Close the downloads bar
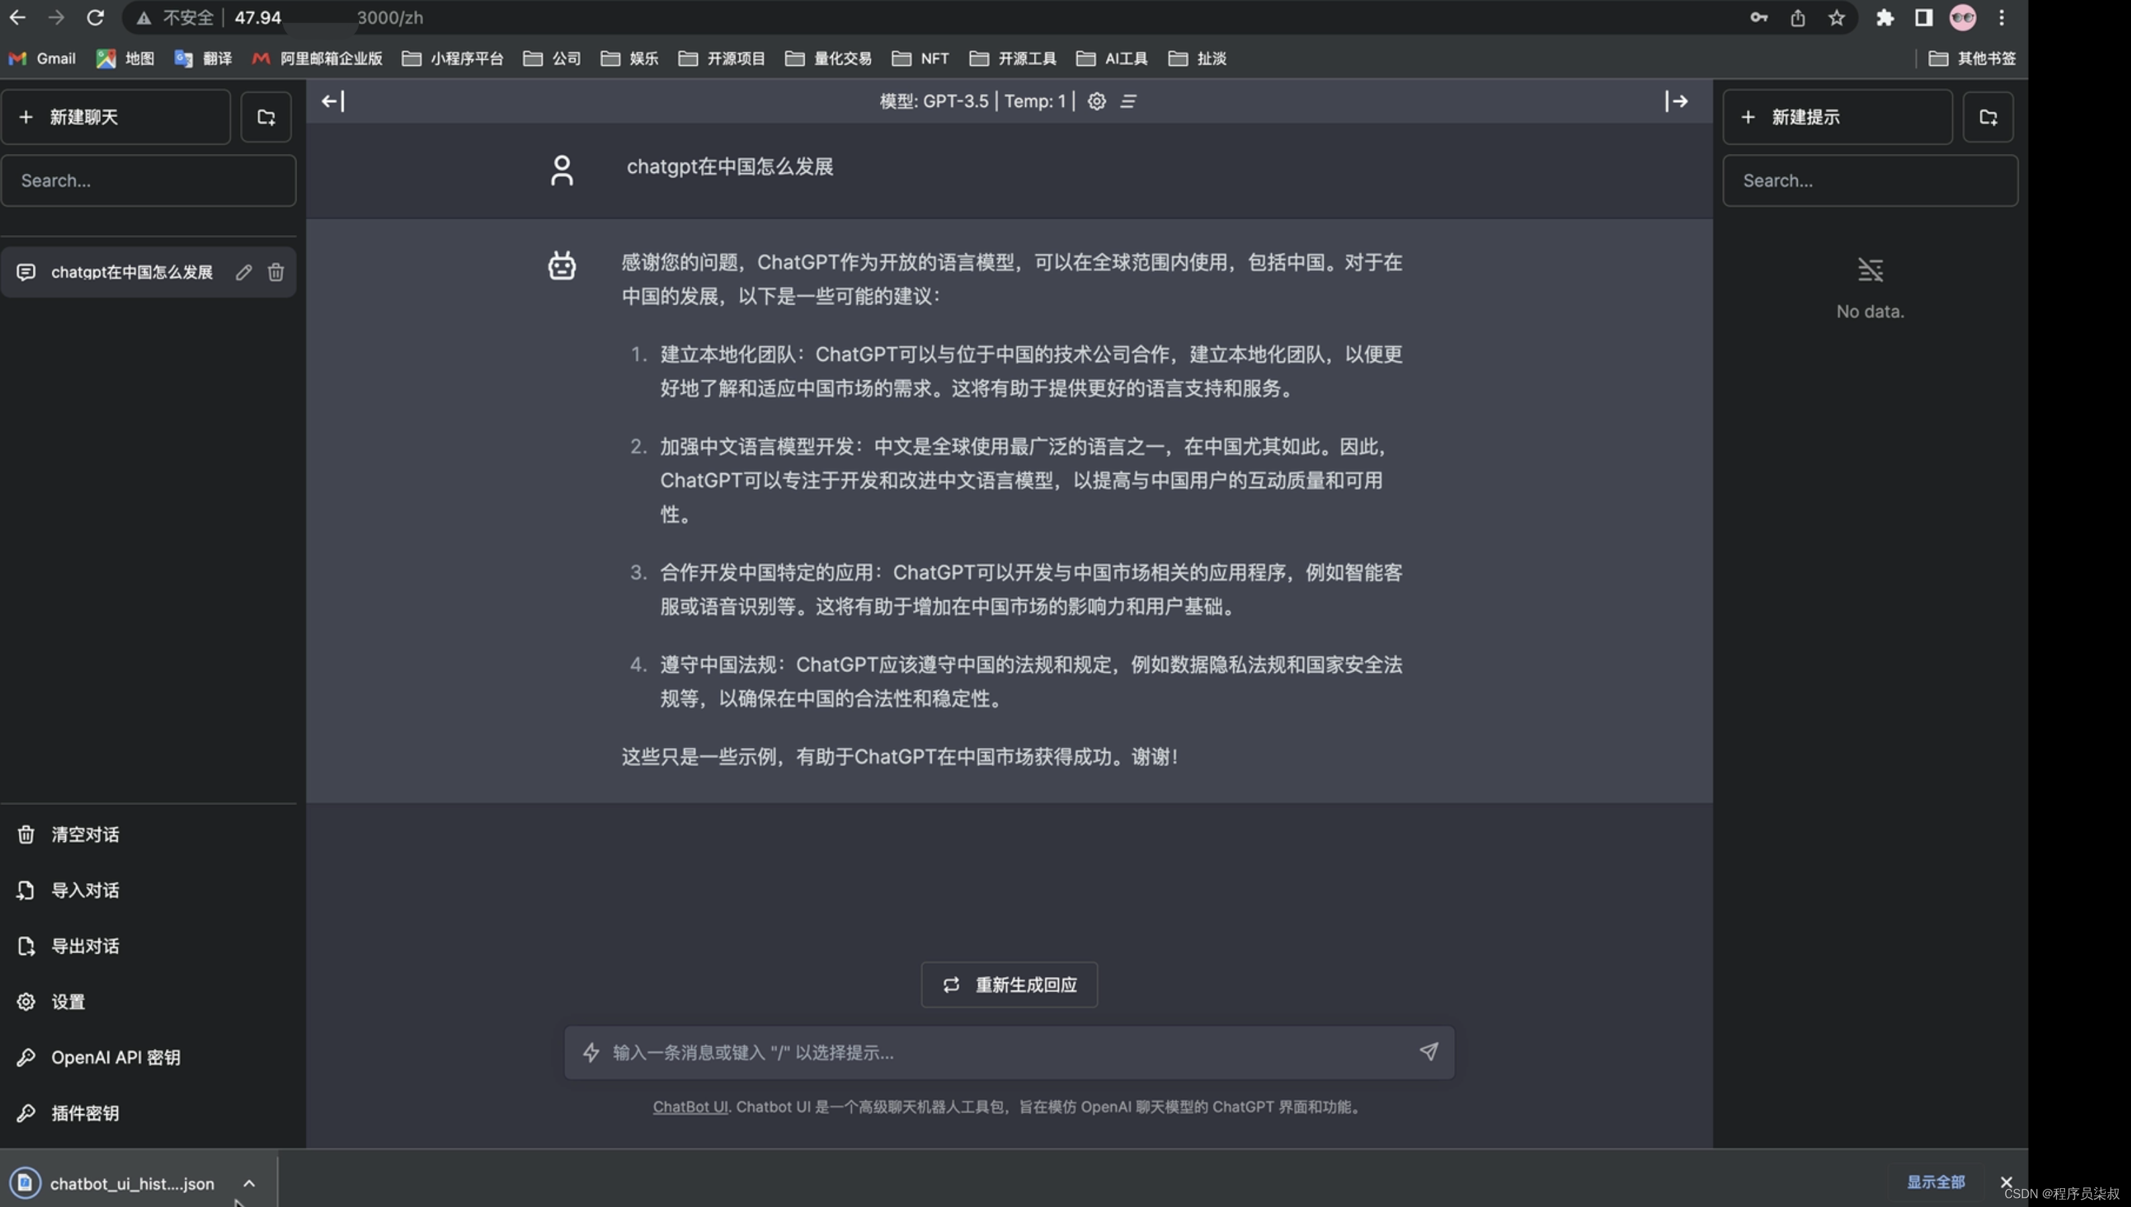2131x1207 pixels. [2006, 1182]
